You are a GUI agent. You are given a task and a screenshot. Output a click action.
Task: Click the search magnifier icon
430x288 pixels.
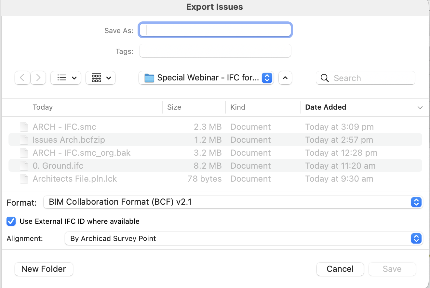click(x=324, y=78)
